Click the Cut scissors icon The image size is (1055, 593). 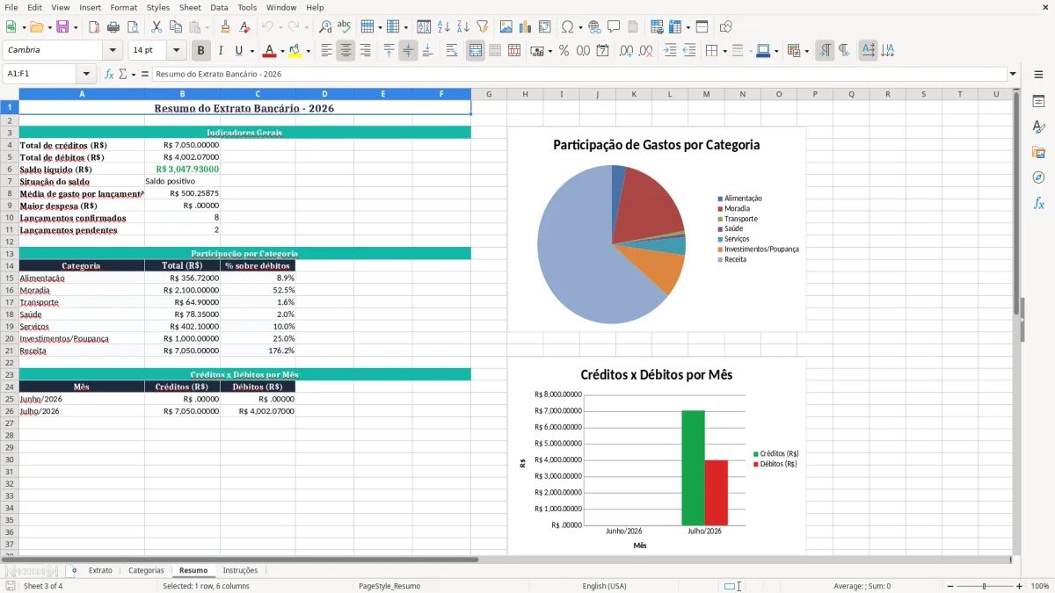pyautogui.click(x=156, y=27)
